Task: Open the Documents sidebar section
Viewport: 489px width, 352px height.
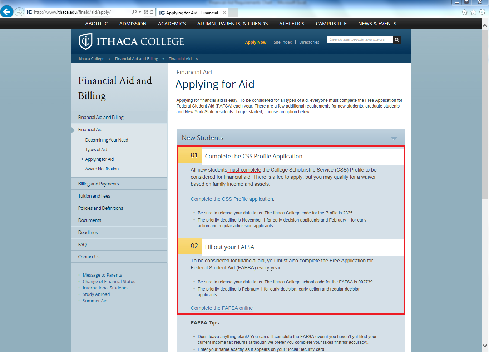Action: (119, 220)
